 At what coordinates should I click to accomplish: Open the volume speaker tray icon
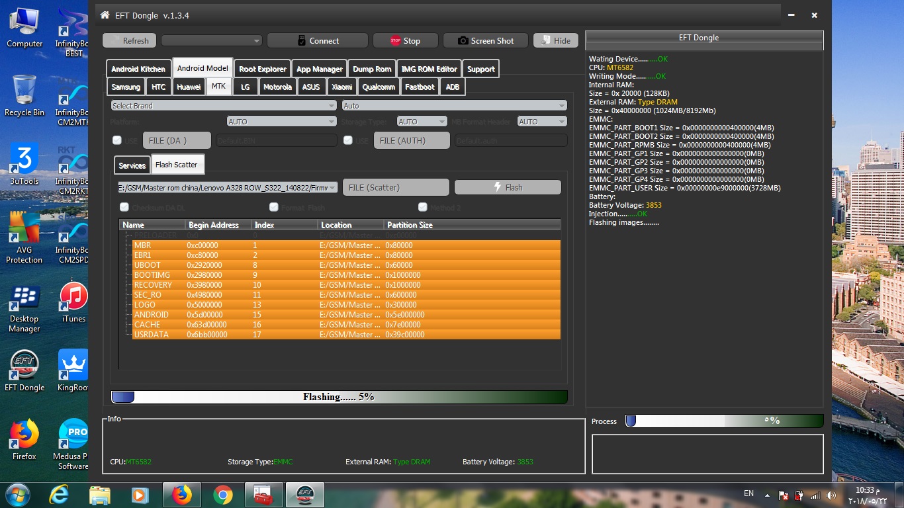[x=831, y=495]
